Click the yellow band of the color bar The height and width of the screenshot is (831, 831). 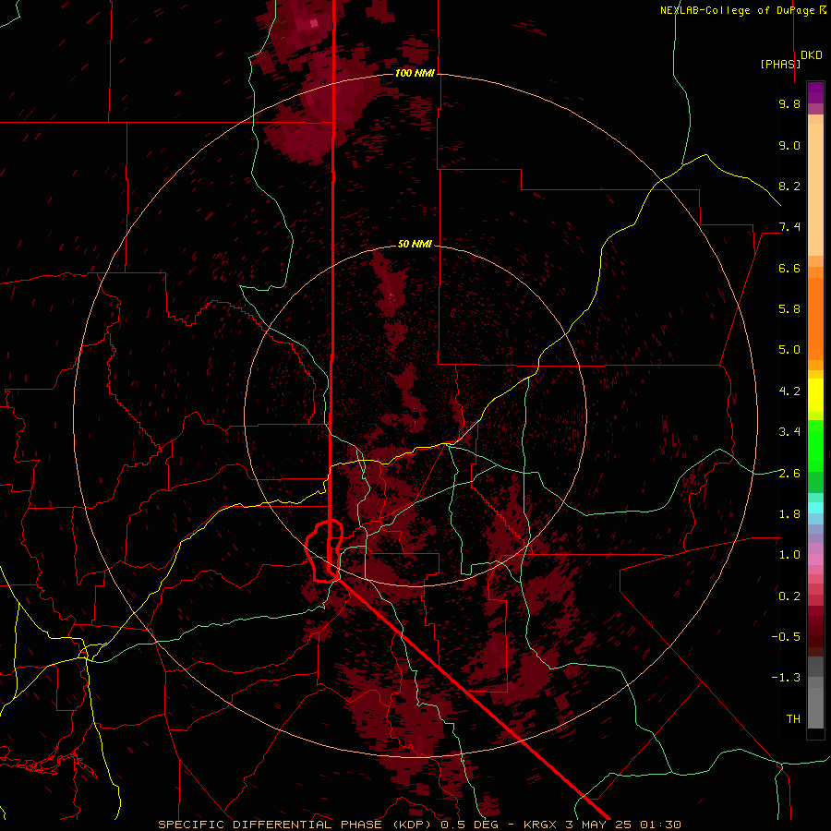815,395
